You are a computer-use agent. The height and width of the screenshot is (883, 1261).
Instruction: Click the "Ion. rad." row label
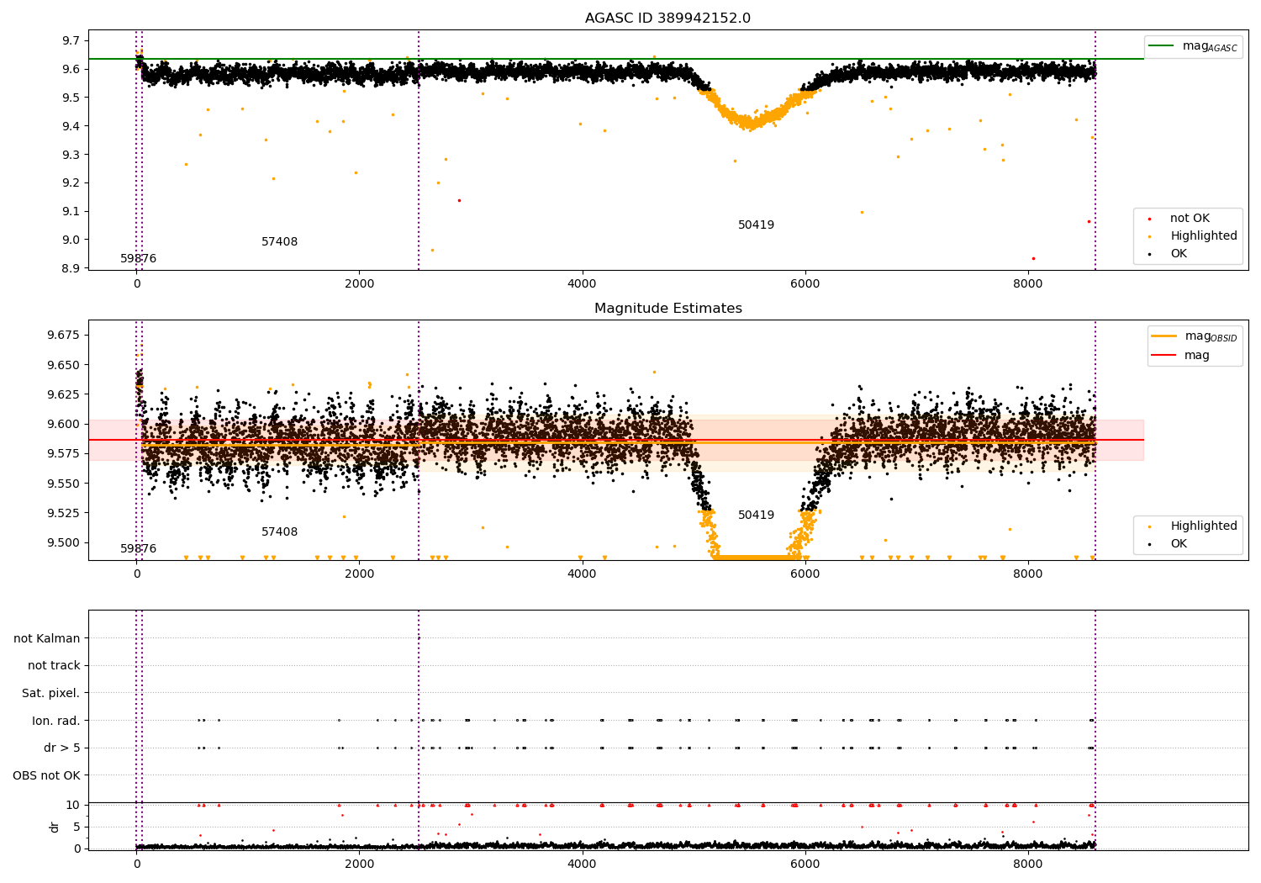[56, 721]
